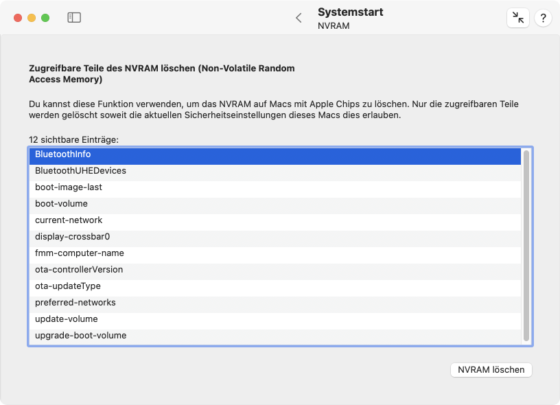Click the NVRAM list scrollbar
This screenshot has height=405, width=560.
[526, 246]
